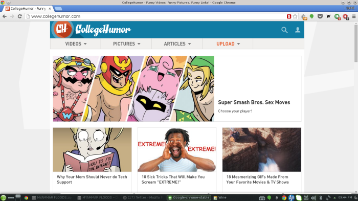This screenshot has height=201, width=358.
Task: Click the notification bell tray icon
Action: coord(277,198)
